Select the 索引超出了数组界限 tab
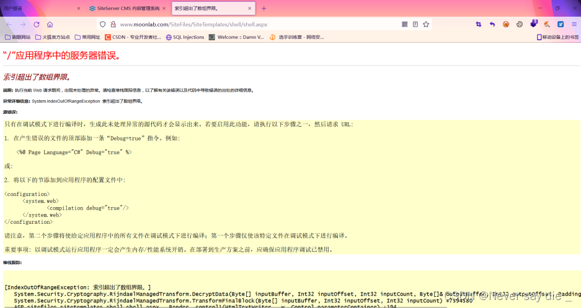The width and height of the screenshot is (581, 308). pyautogui.click(x=213, y=8)
